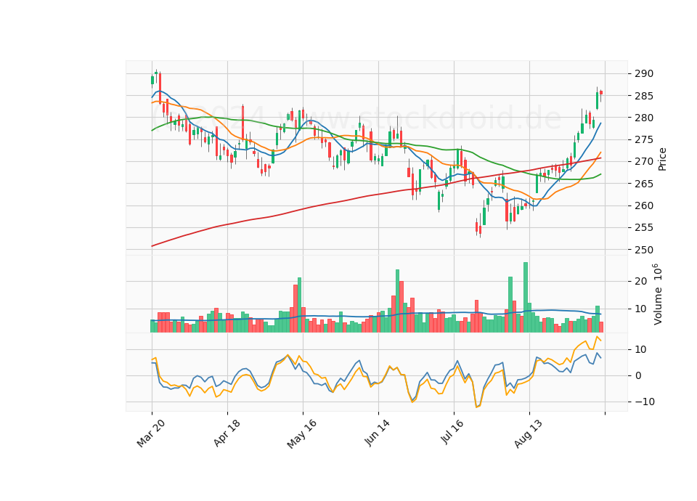Click the 'Jul 16' date axis label
Image resolution: width=697 pixels, height=501 pixels.
tap(452, 431)
